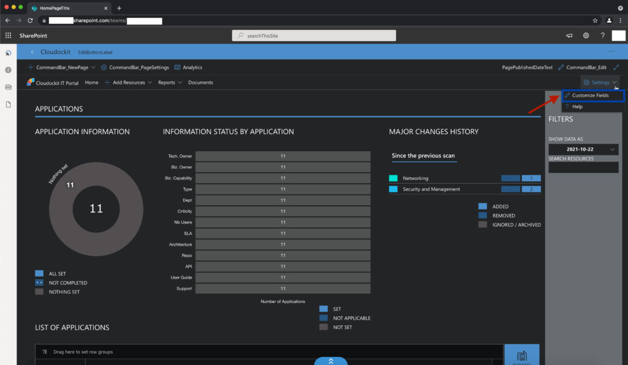
Task: Go back in browser history
Action: coord(7,20)
